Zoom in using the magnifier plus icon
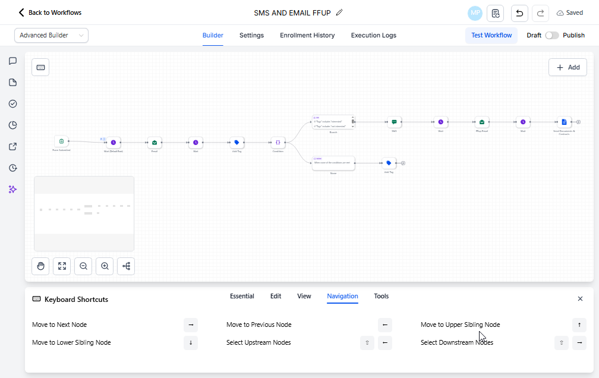 click(104, 266)
